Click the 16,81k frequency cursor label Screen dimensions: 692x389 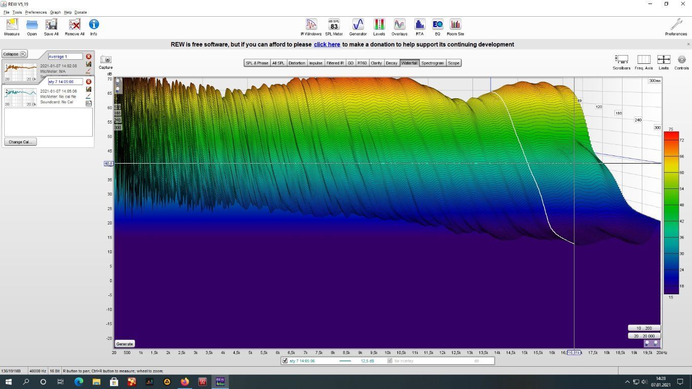[574, 353]
